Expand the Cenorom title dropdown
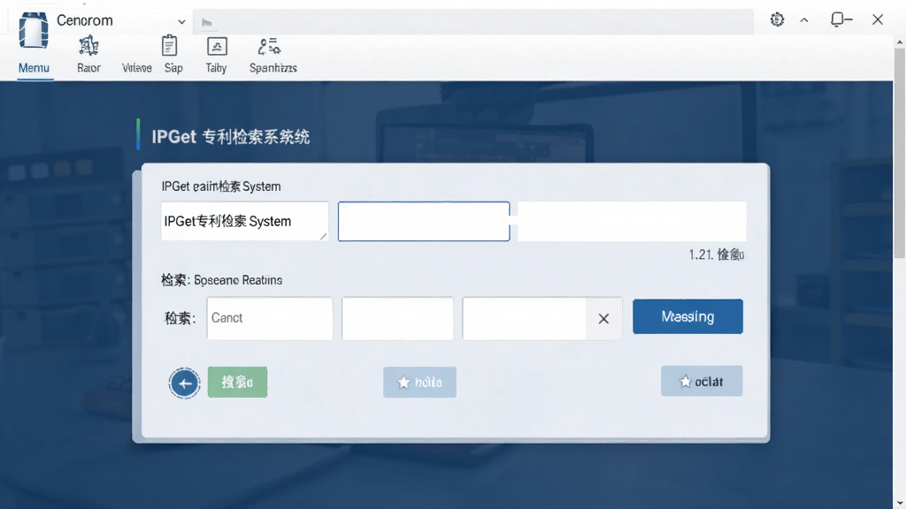The height and width of the screenshot is (509, 906). 181,22
